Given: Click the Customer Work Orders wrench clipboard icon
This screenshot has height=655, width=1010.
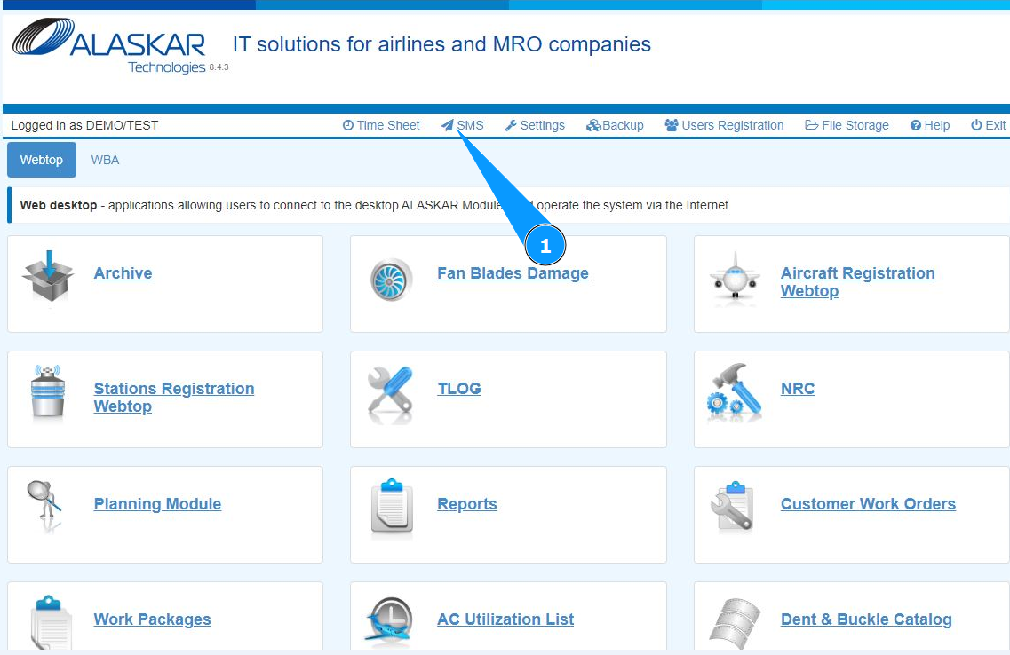Looking at the screenshot, I should tap(732, 507).
